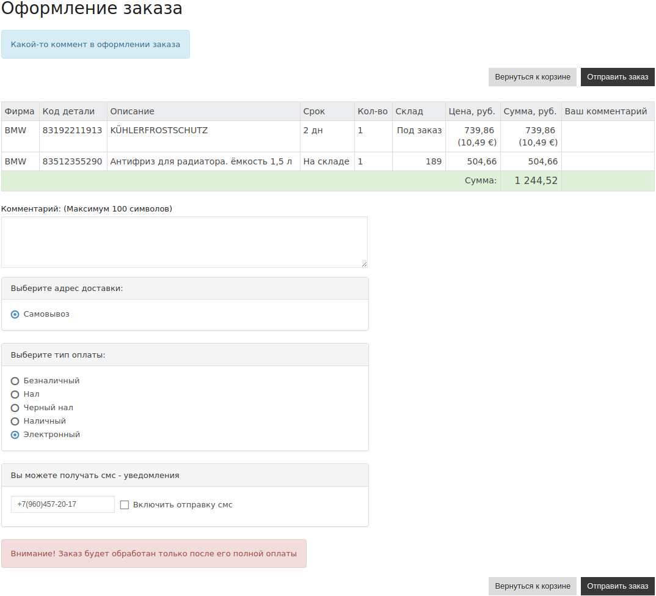656x596 pixels.
Task: Click the "Срок" column header
Action: pos(314,111)
